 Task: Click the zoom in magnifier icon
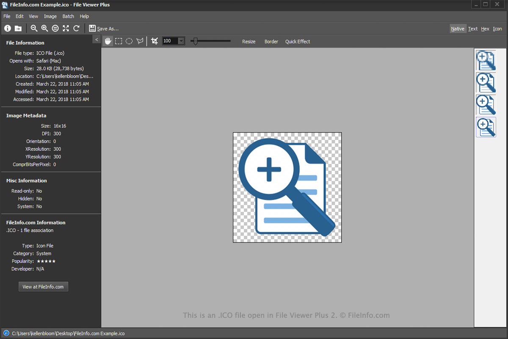(x=44, y=28)
